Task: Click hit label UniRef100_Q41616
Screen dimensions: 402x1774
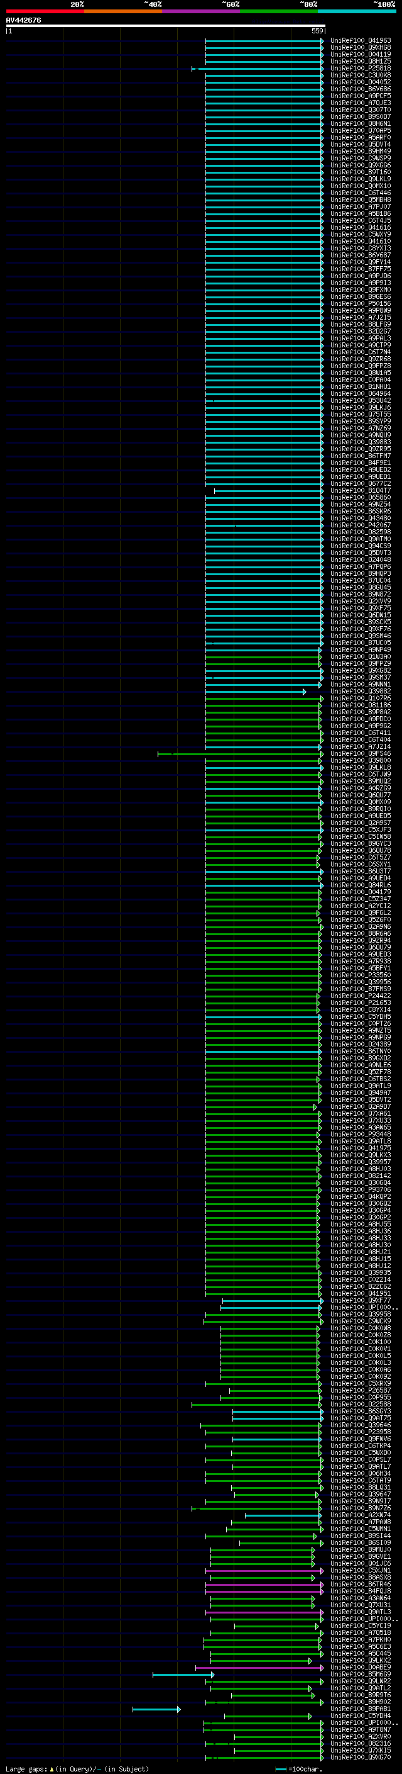Action: coord(360,227)
